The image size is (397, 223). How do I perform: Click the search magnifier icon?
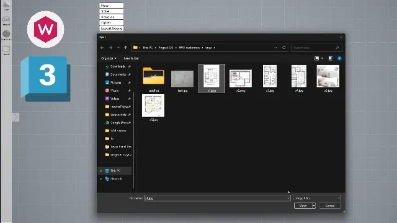point(337,48)
